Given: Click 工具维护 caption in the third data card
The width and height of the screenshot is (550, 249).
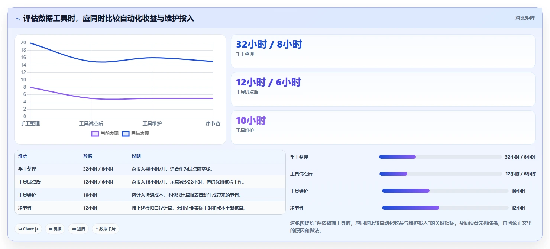Looking at the screenshot, I should point(245,130).
